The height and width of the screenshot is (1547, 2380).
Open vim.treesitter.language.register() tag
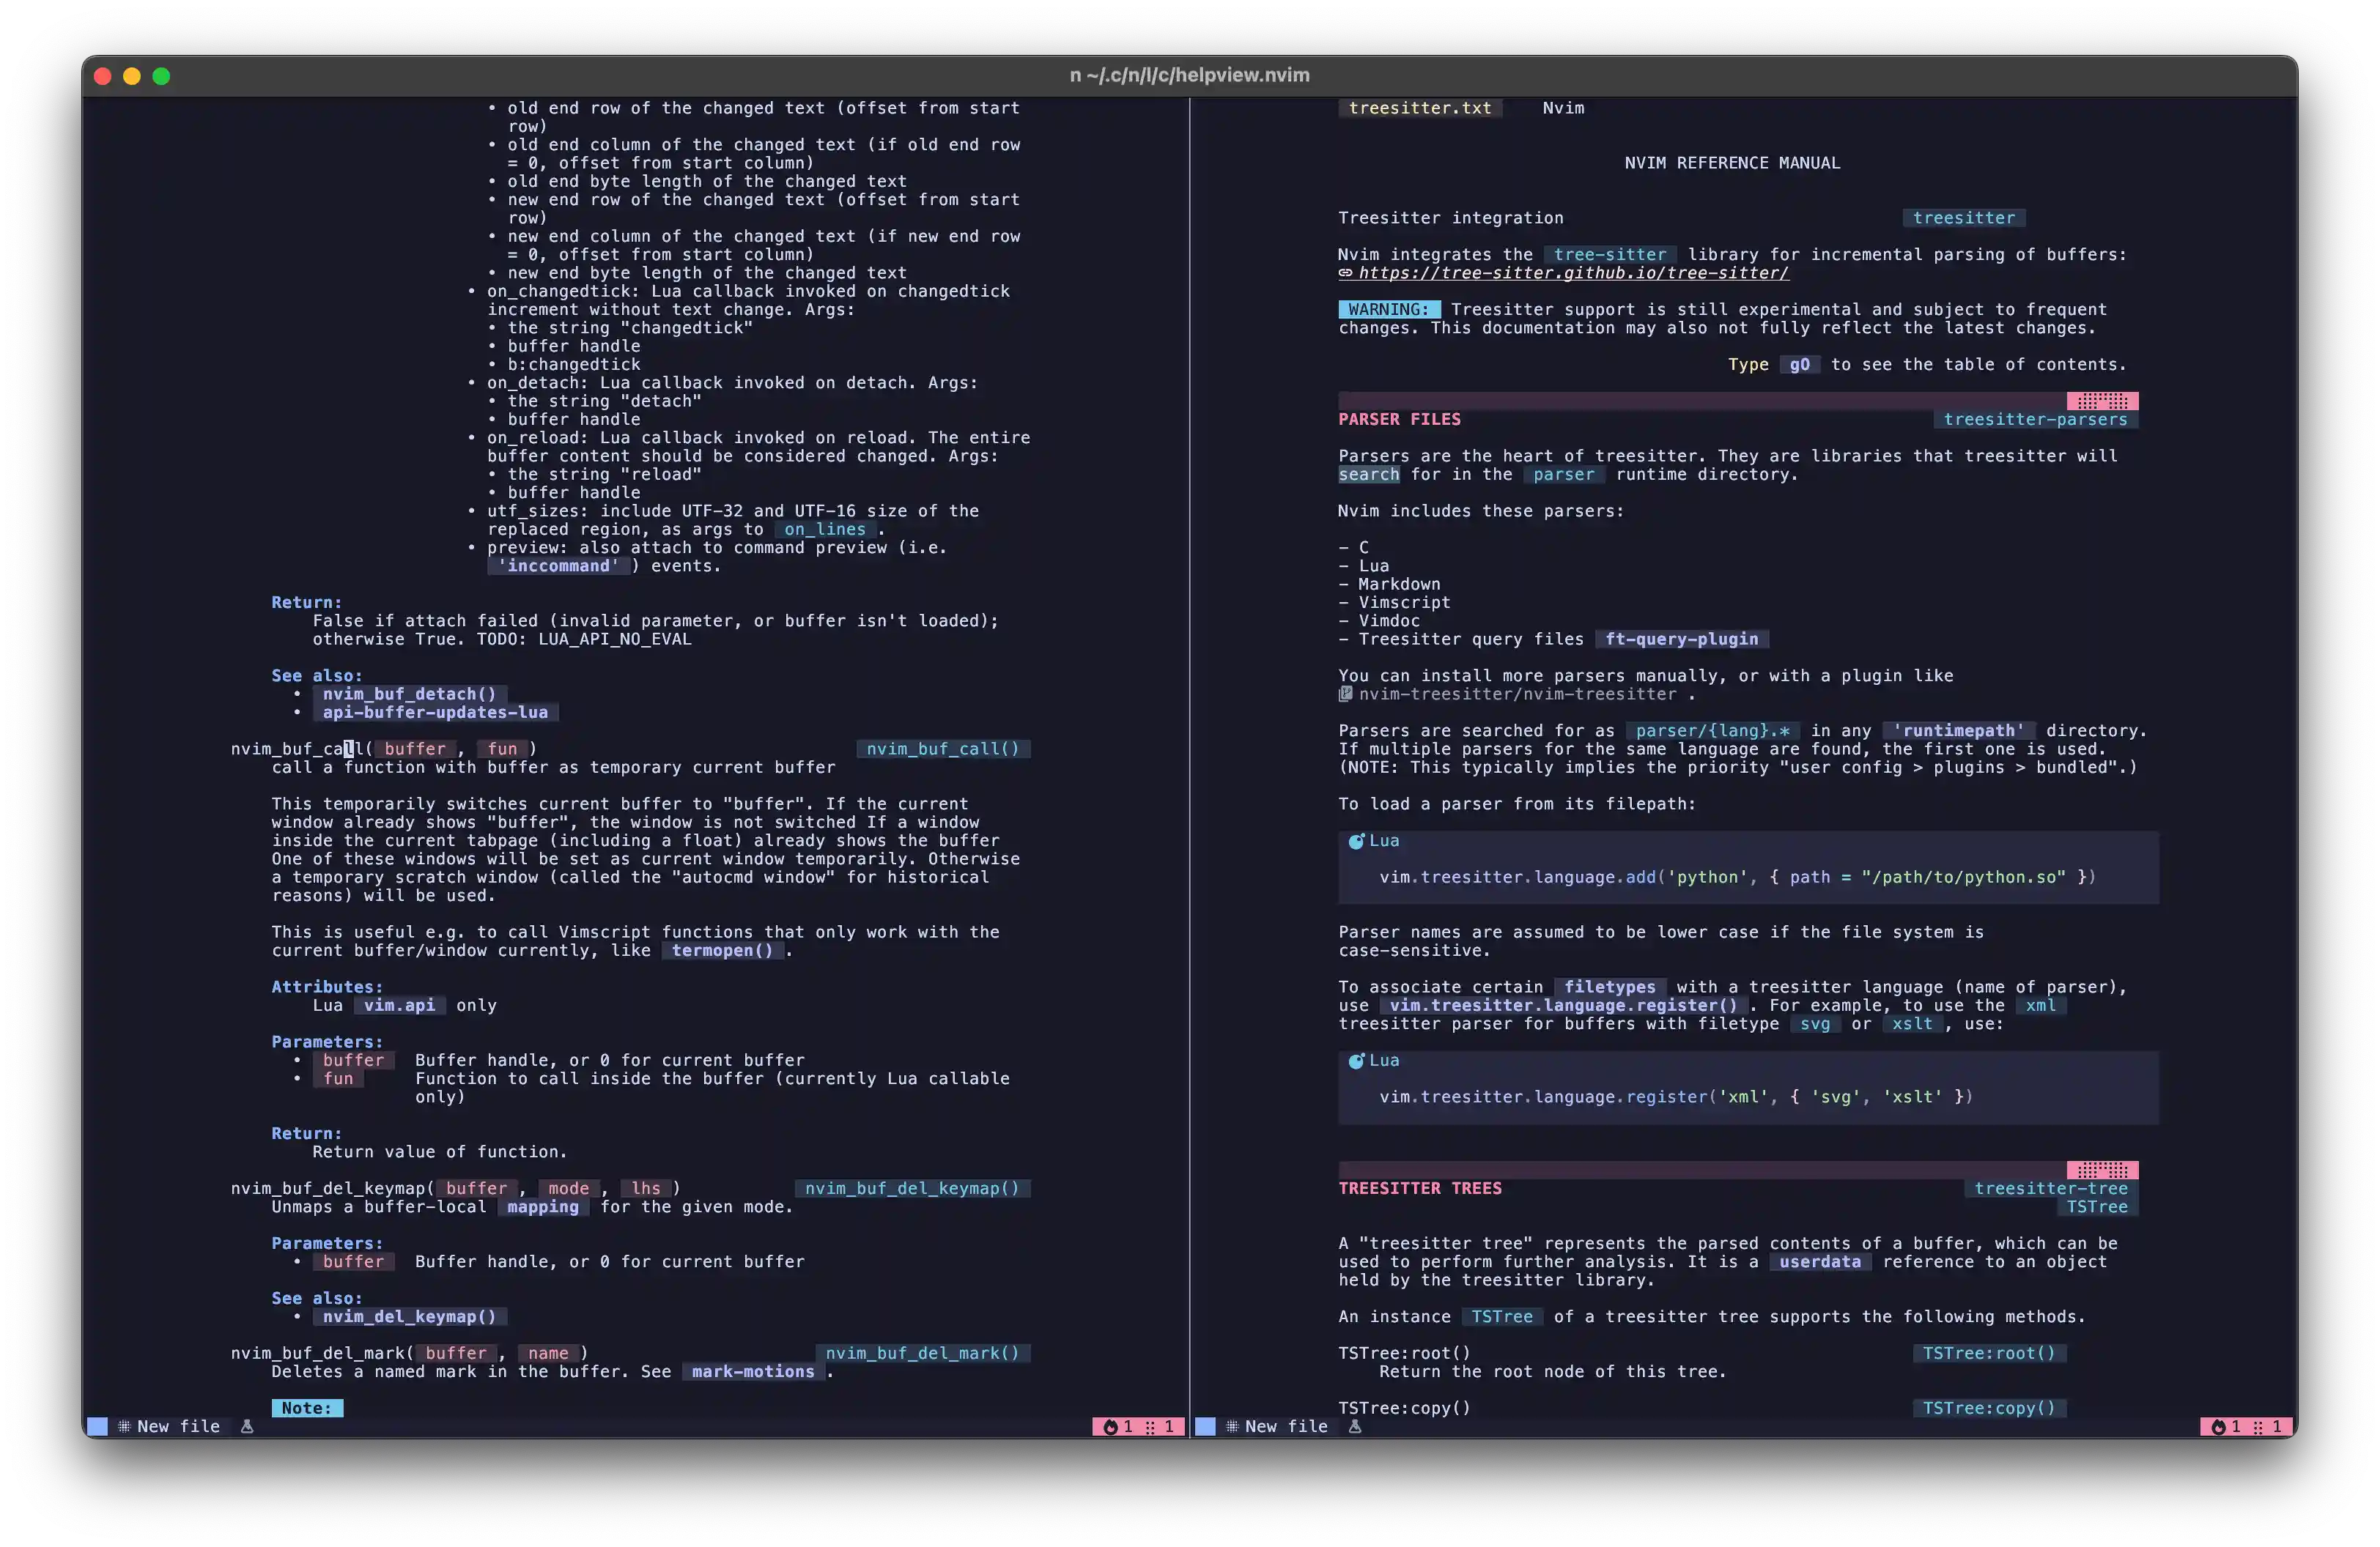point(1563,1006)
